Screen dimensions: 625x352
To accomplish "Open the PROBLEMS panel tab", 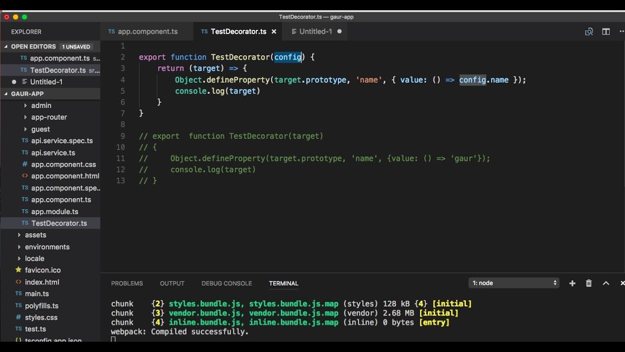I will click(x=127, y=284).
